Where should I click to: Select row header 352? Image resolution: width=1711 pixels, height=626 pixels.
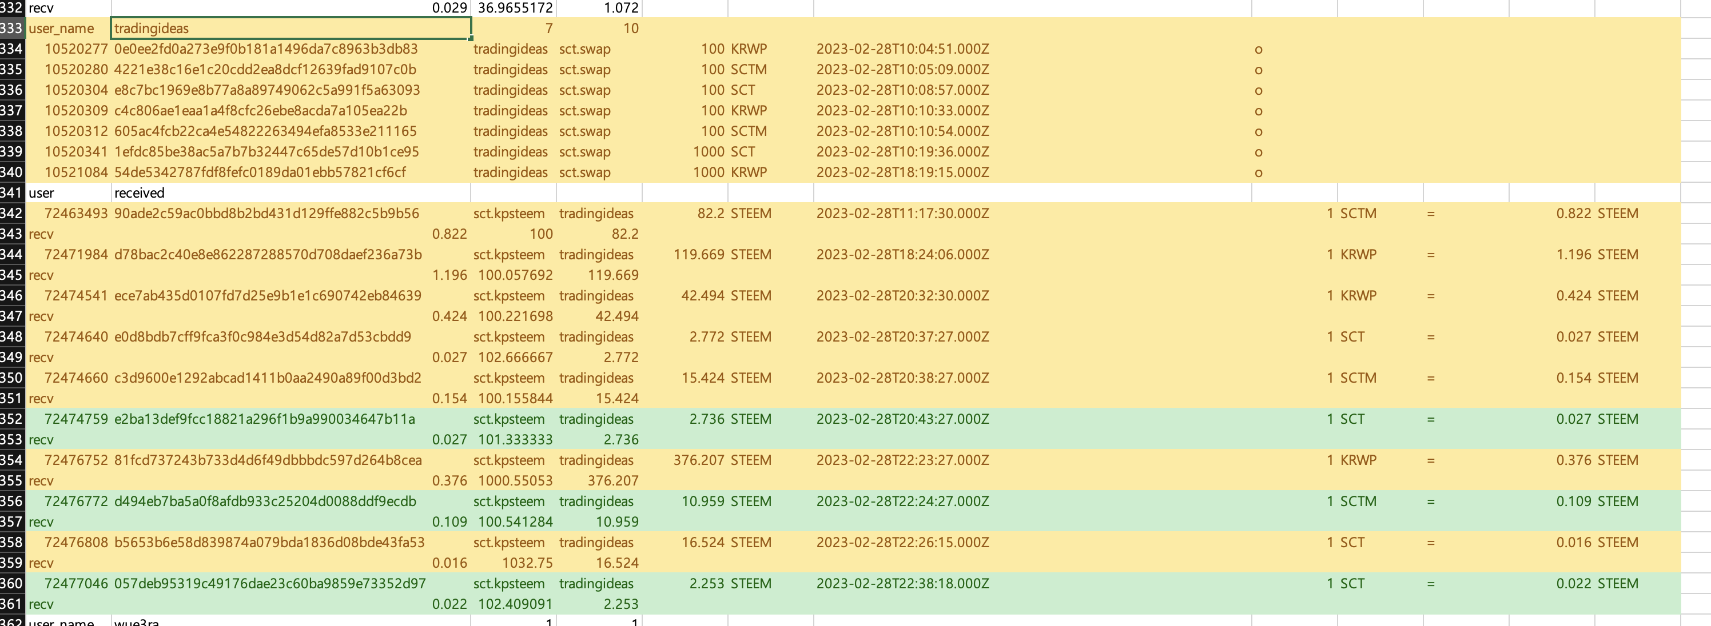(11, 419)
